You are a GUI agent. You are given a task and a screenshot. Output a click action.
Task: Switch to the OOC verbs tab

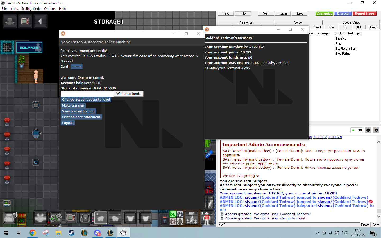[359, 27]
